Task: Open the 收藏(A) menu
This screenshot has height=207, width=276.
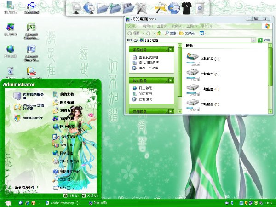Action: tap(177, 26)
